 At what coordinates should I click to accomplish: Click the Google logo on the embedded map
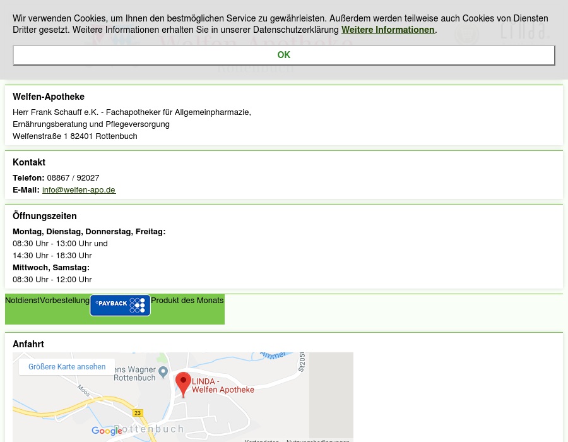(x=107, y=431)
